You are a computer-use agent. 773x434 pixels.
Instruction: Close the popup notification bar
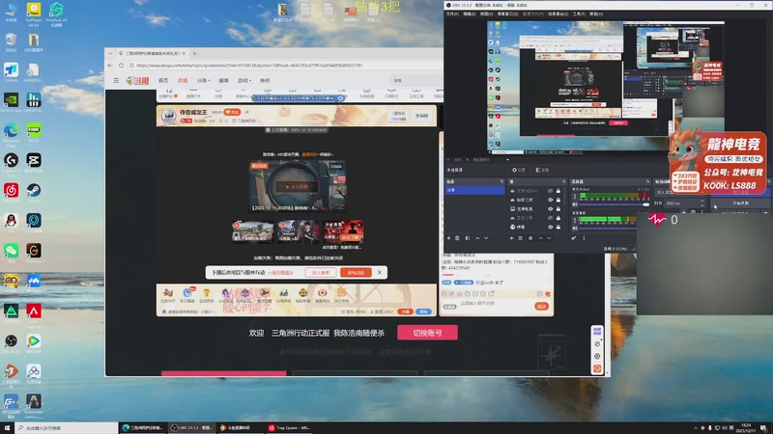pyautogui.click(x=379, y=272)
